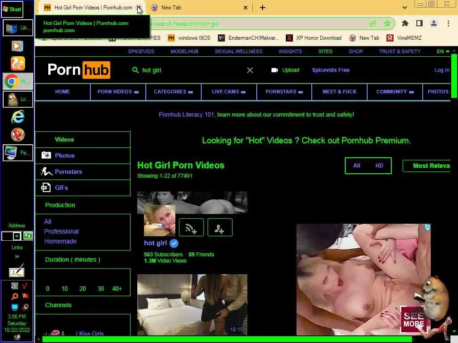Click the add friend icon button
Viewport: 458px width, 343px height.
coord(220,227)
